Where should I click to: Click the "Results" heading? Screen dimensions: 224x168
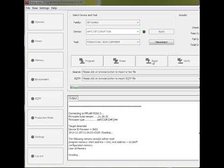[182, 15]
